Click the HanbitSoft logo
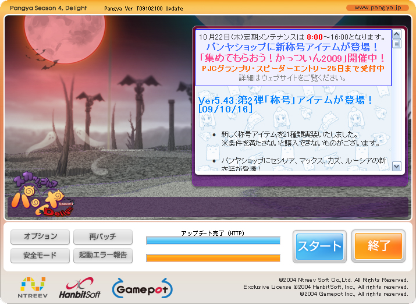Image resolution: width=416 pixels, height=304 pixels. (80, 288)
